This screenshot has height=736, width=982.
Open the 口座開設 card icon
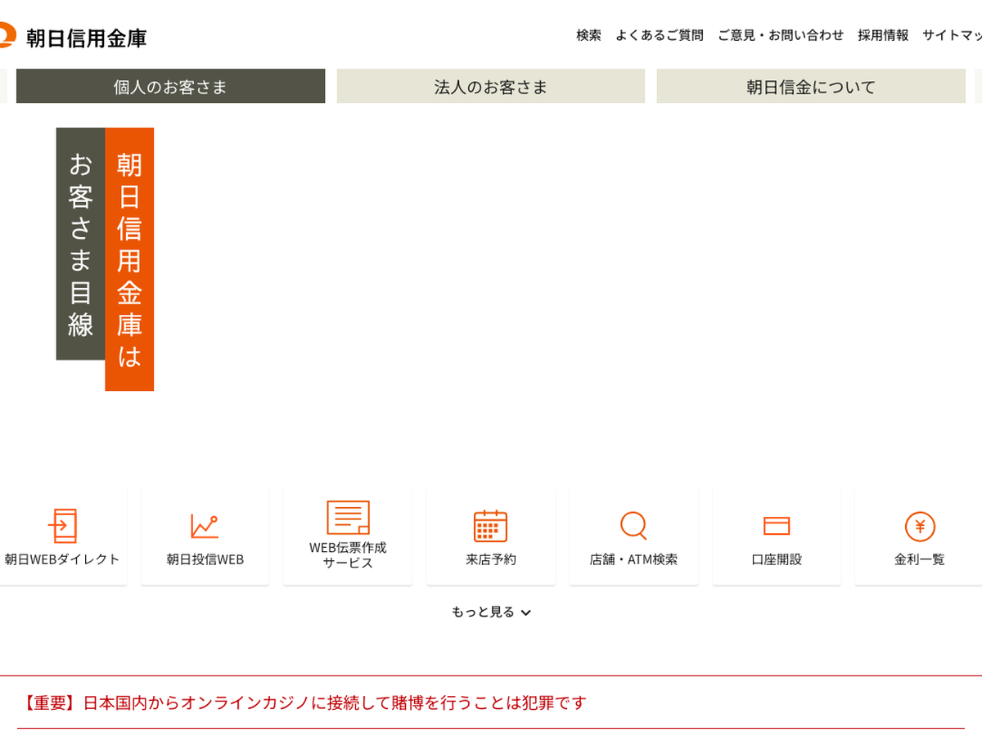click(x=776, y=526)
